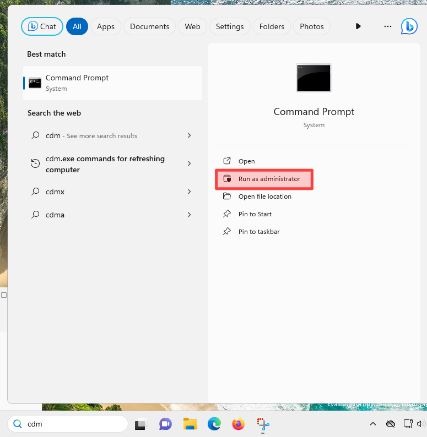Open web result 'cdm - See more search results'
Screen dimensions: 427x437
coord(112,136)
